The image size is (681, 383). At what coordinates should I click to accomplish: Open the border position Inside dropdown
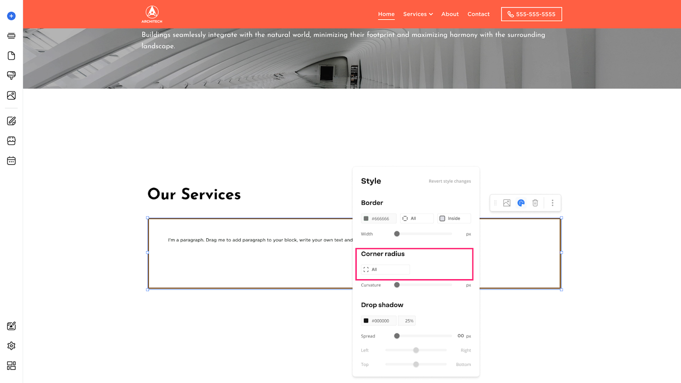(454, 218)
